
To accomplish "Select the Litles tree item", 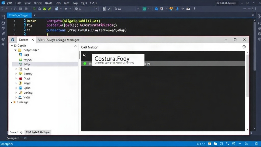I will point(45,64).
